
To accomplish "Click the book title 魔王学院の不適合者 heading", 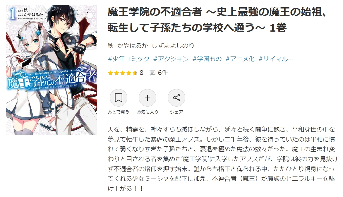I will click(x=217, y=20).
